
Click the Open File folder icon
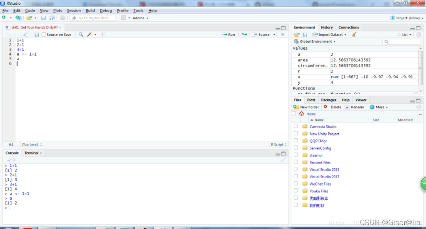[x=29, y=18]
